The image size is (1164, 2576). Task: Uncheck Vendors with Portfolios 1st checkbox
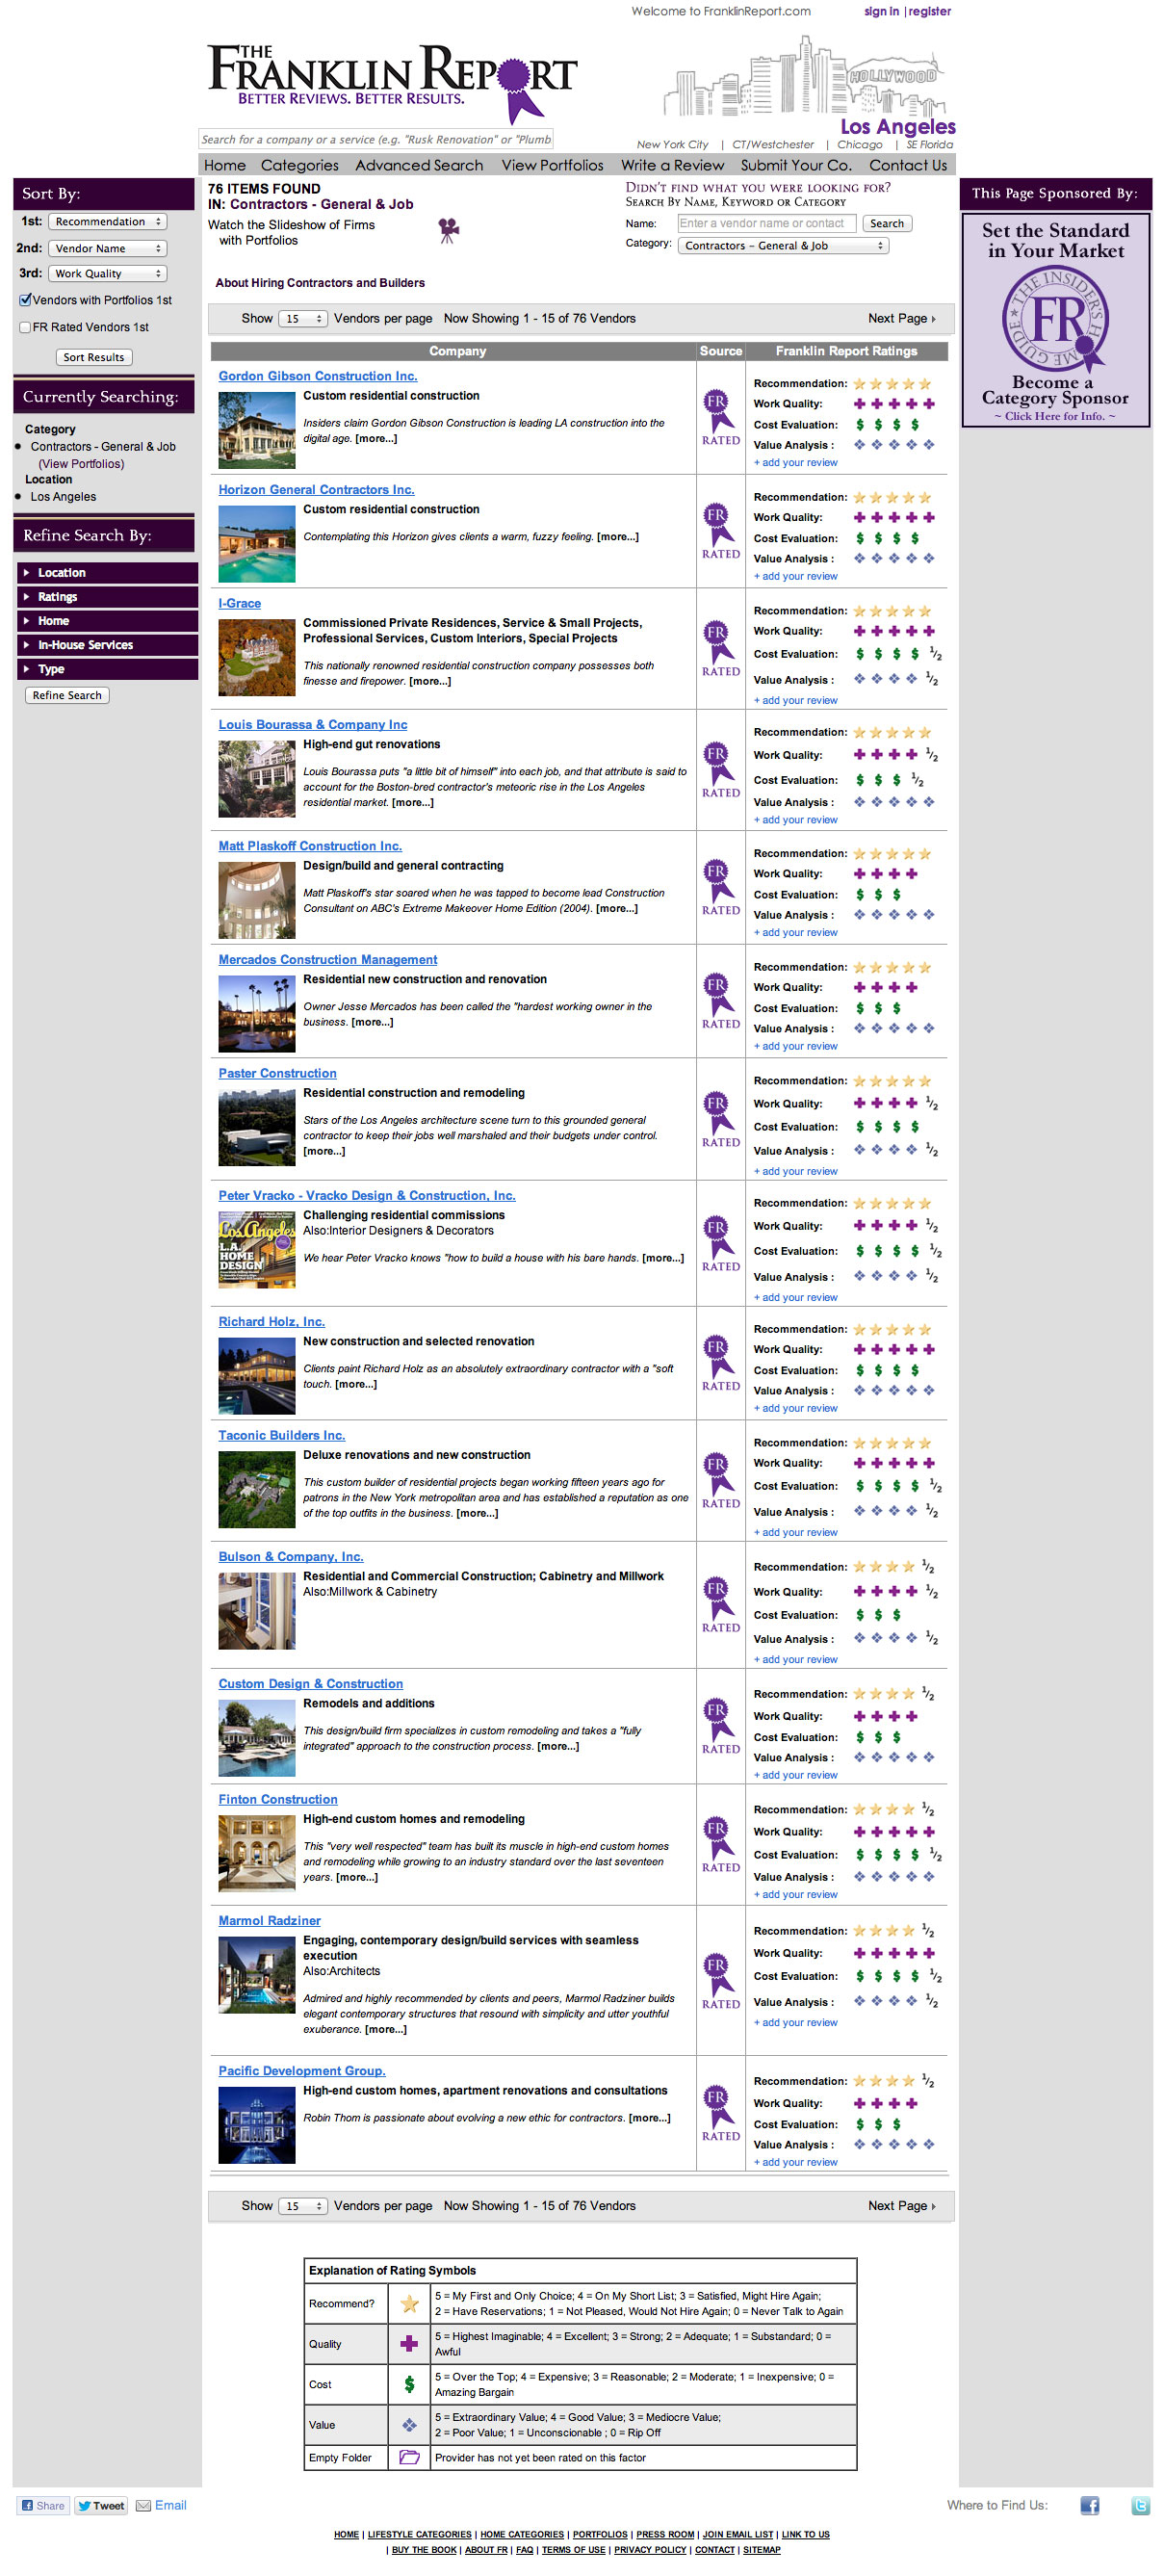pos(25,300)
